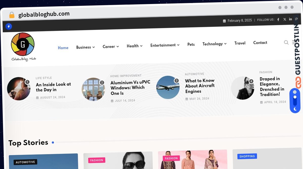The image size is (303, 169).
Task: Open the Travel menu item
Action: [240, 43]
